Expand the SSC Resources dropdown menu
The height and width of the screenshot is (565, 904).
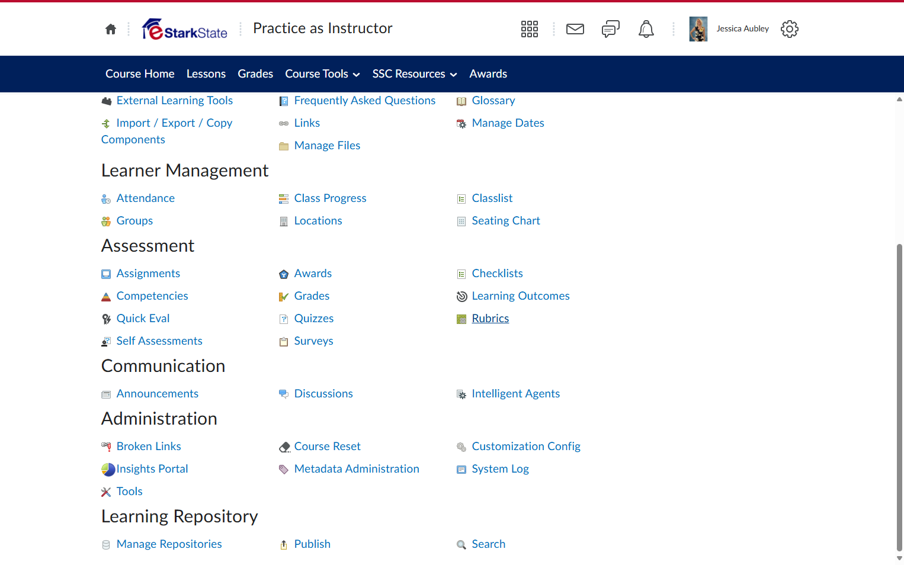coord(415,74)
